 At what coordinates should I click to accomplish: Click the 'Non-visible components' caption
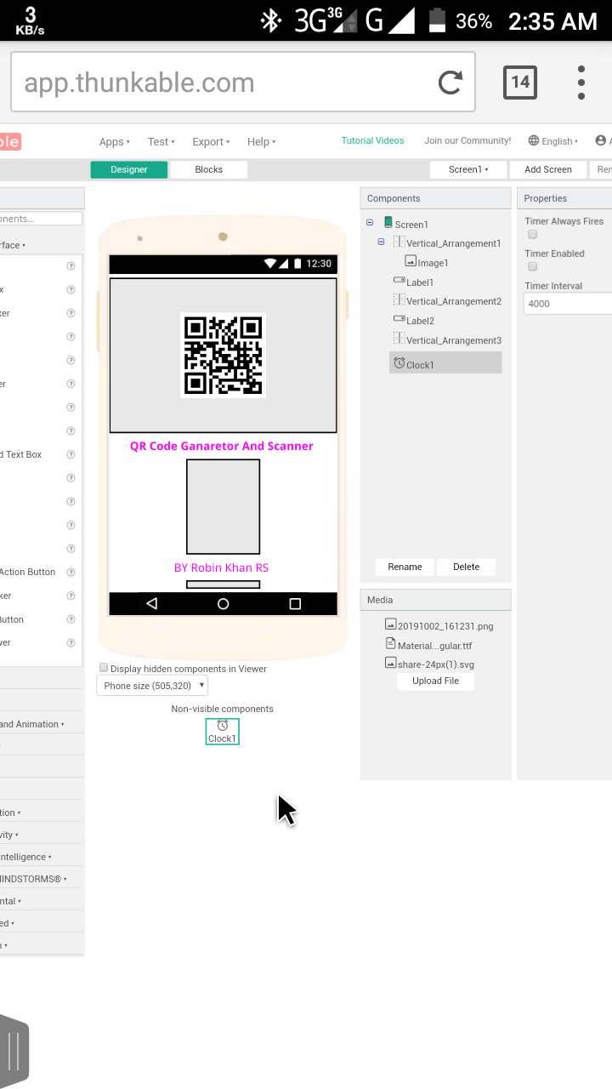(223, 709)
